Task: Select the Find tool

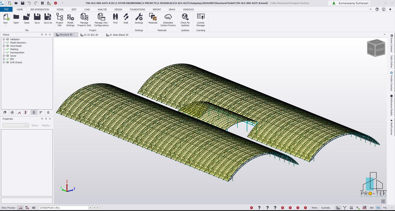Action: click(x=115, y=19)
